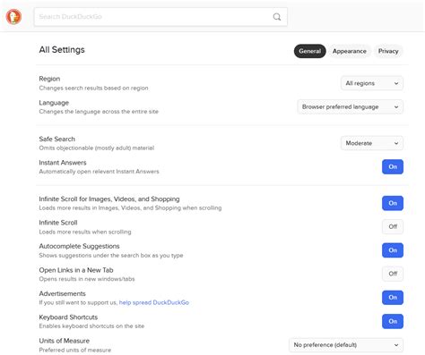The width and height of the screenshot is (425, 355).
Task: Click 'Preferred units of measure' description
Action: [x=75, y=350]
